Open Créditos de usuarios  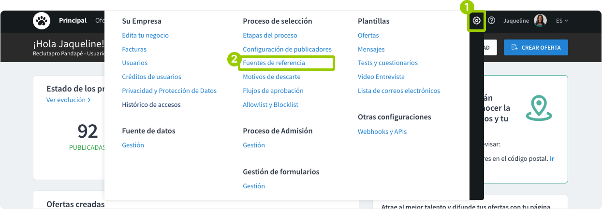pyautogui.click(x=151, y=77)
